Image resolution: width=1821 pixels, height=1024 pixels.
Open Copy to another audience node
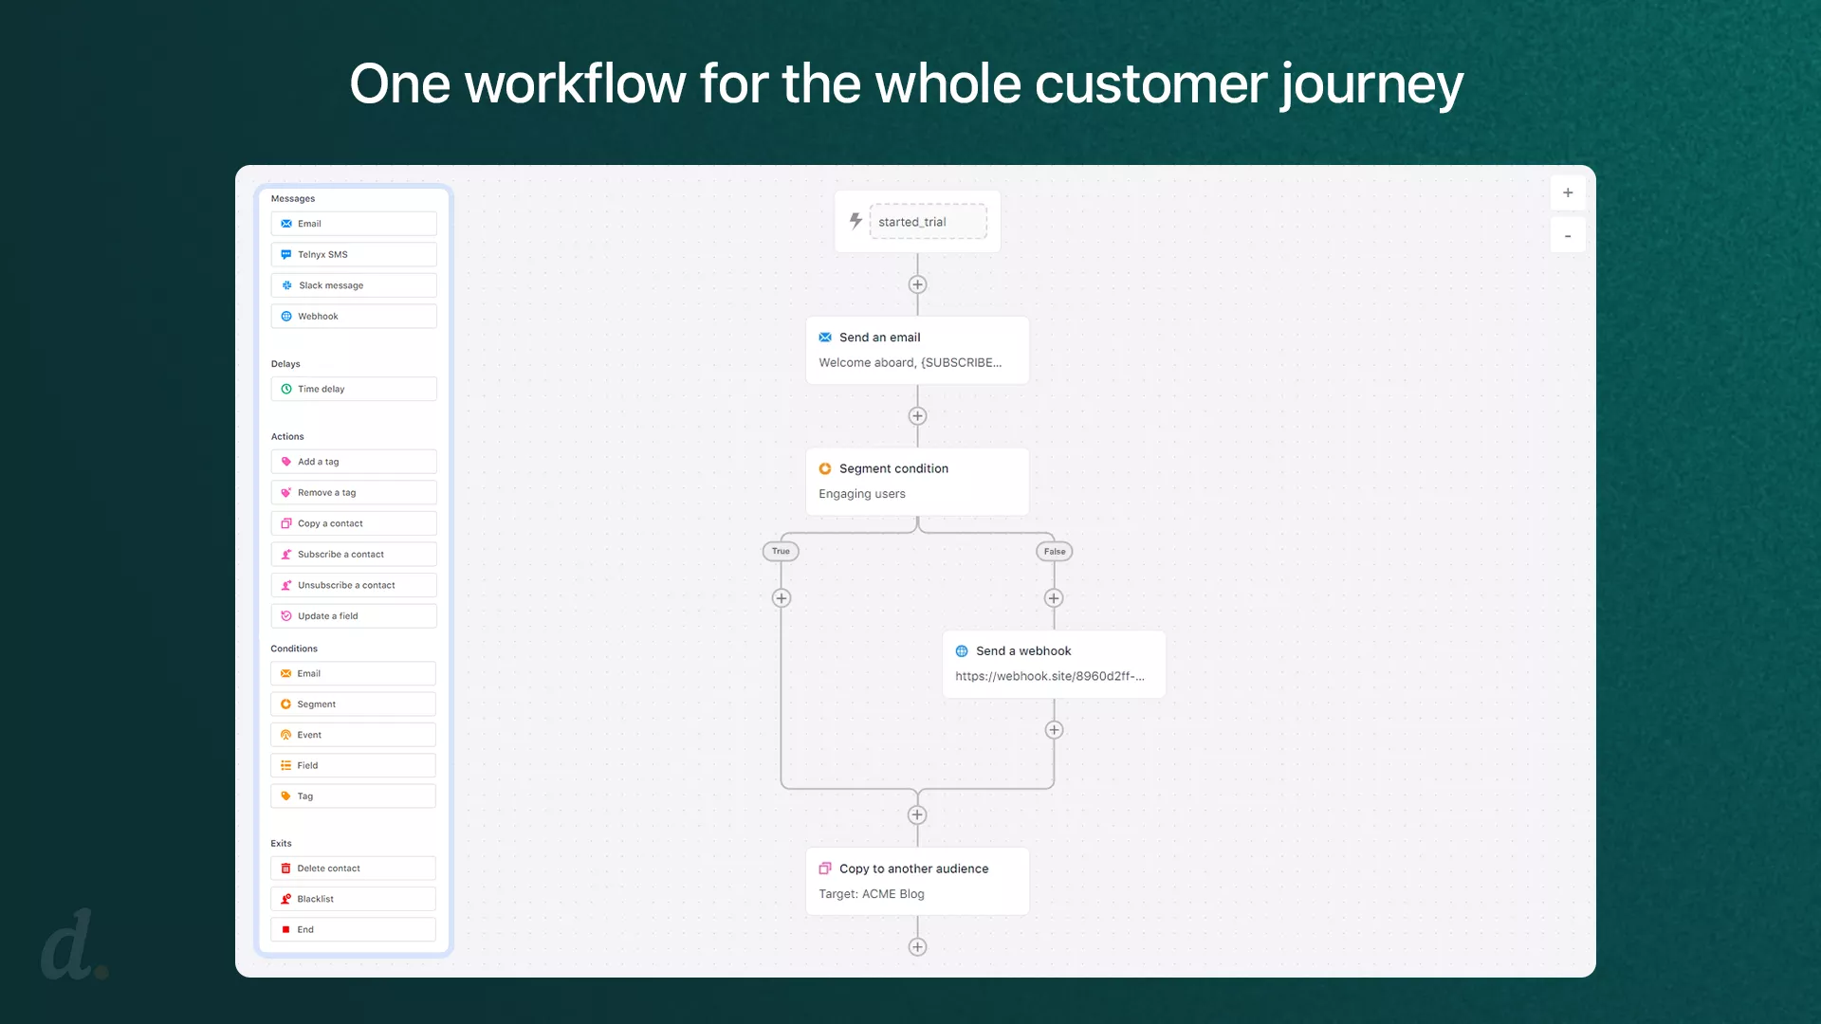point(916,881)
